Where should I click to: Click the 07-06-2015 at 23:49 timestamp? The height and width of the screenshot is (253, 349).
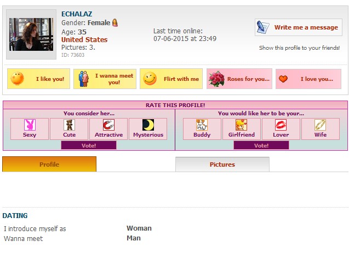pos(185,39)
